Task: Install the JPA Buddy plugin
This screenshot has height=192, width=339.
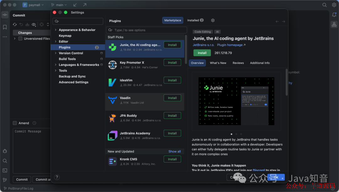Action: tap(172, 115)
